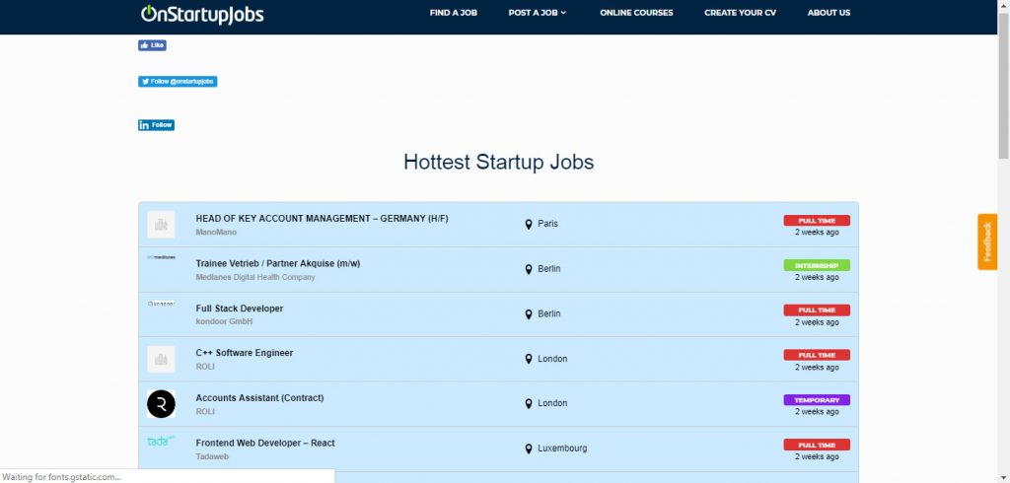
Task: Open Create Your CV page
Action: (x=740, y=13)
